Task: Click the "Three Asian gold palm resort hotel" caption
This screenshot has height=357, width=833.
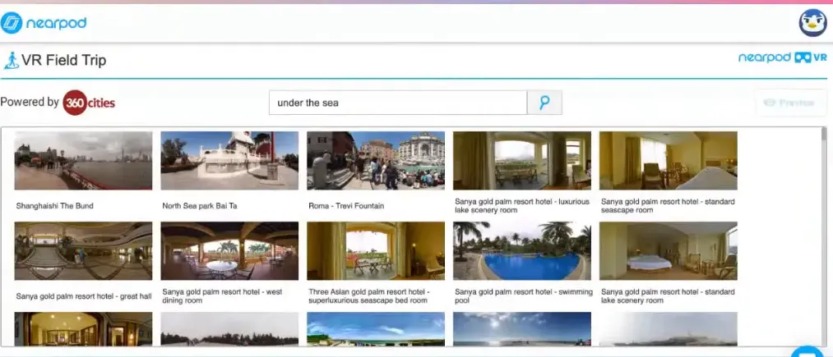Action: click(369, 296)
